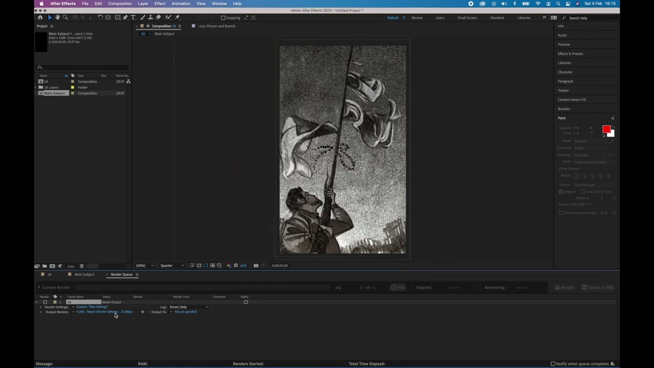Take a snapshot with the camera icon
The width and height of the screenshot is (654, 368).
point(256,265)
